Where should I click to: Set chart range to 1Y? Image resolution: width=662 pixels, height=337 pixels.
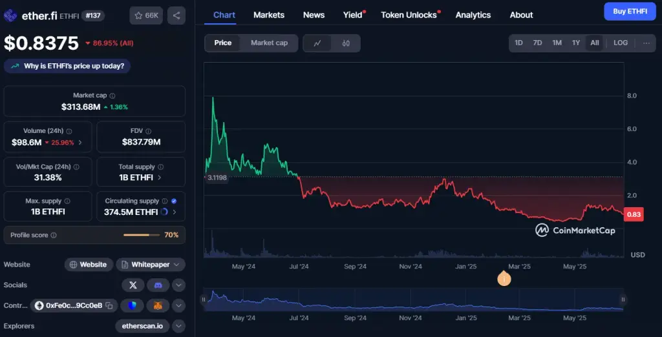point(576,43)
